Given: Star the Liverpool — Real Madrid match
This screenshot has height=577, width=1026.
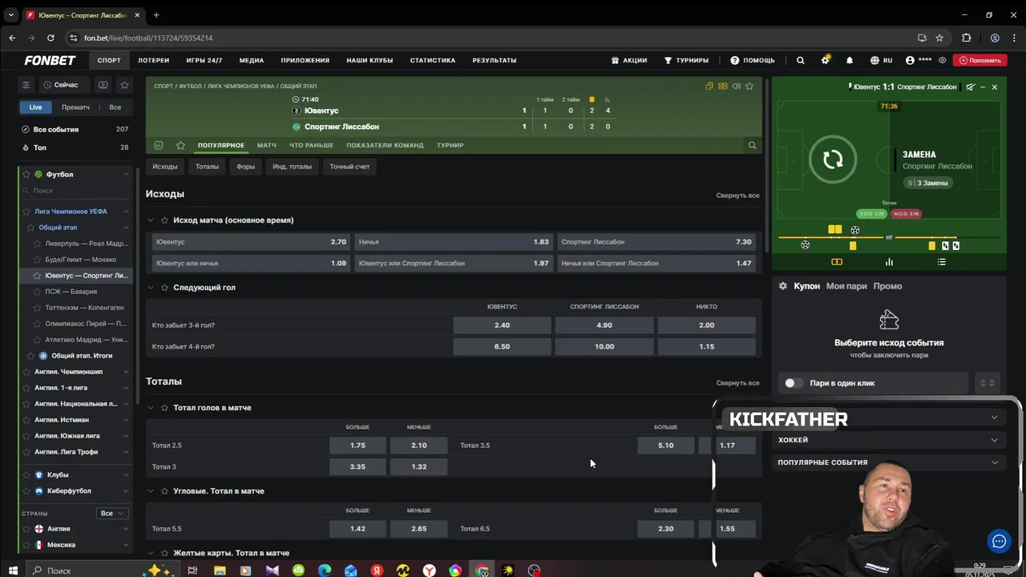Looking at the screenshot, I should tap(38, 244).
